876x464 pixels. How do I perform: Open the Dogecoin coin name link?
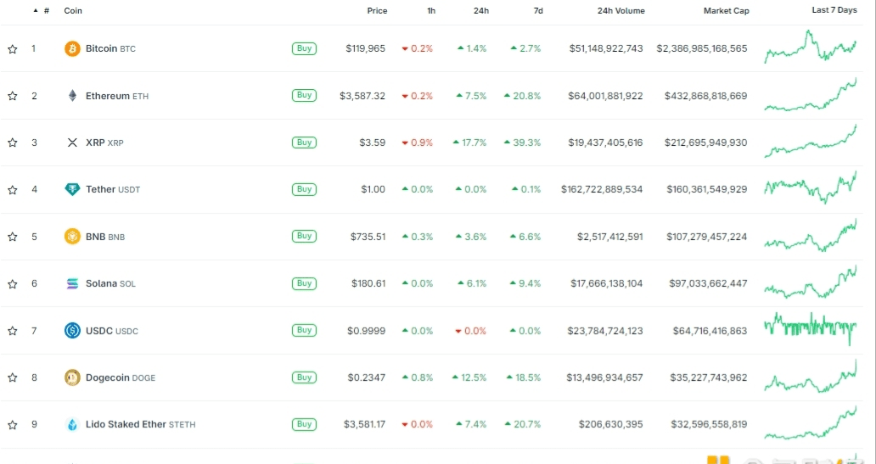[107, 377]
